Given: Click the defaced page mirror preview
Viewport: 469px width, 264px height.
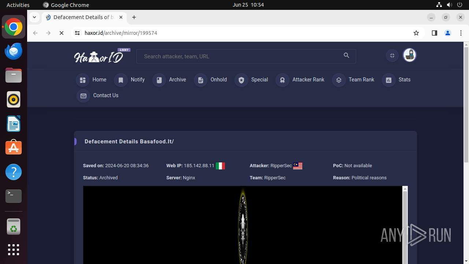Looking at the screenshot, I should pyautogui.click(x=243, y=225).
